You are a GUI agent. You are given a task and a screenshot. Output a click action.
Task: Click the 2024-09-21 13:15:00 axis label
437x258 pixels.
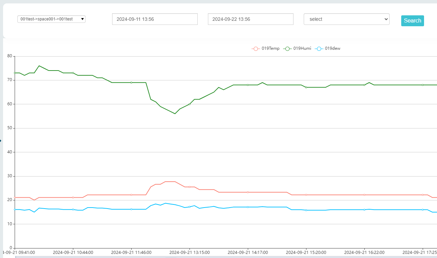[x=190, y=253]
